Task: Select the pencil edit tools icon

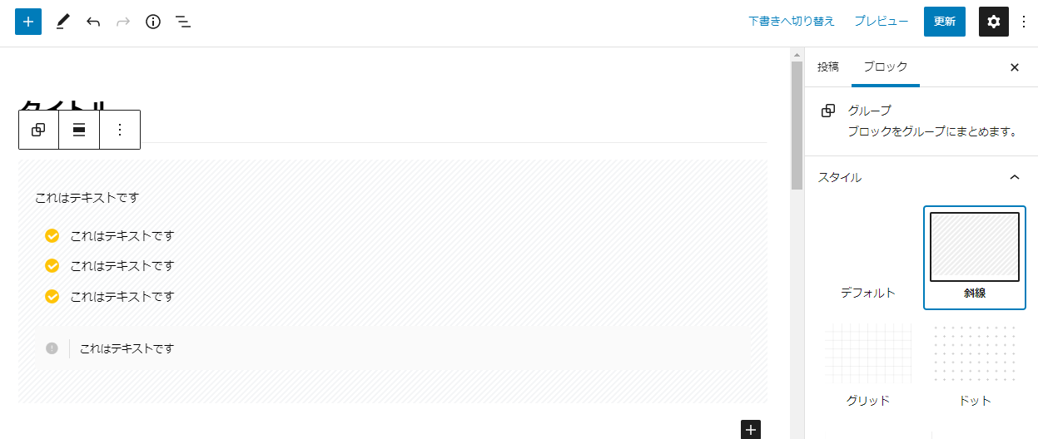Action: pyautogui.click(x=62, y=22)
